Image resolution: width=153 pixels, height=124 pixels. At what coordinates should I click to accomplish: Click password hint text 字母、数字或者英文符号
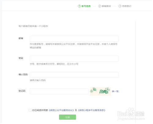pos(43,64)
